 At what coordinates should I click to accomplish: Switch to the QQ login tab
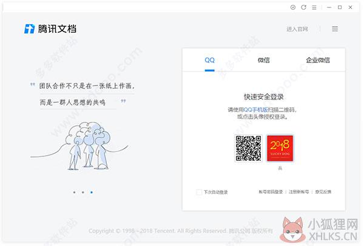click(210, 60)
